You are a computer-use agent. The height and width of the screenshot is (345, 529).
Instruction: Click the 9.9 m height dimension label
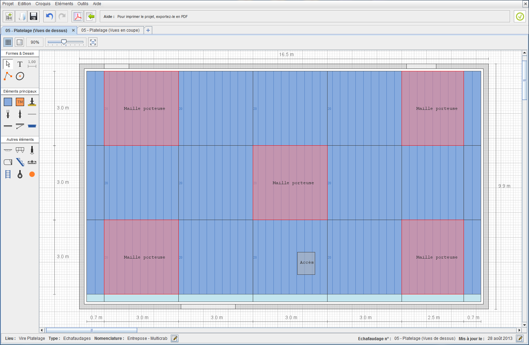click(504, 186)
